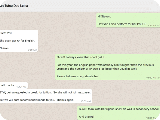This screenshot has height=120, width=160.
Task: Click the read-receipt ticks beside 10:00 AM
Action: click(158, 78)
